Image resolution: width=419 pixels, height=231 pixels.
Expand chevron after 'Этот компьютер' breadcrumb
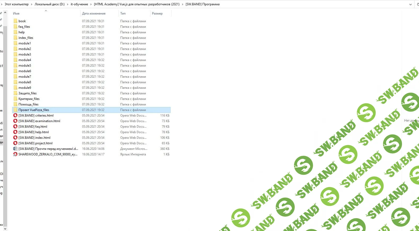32,4
